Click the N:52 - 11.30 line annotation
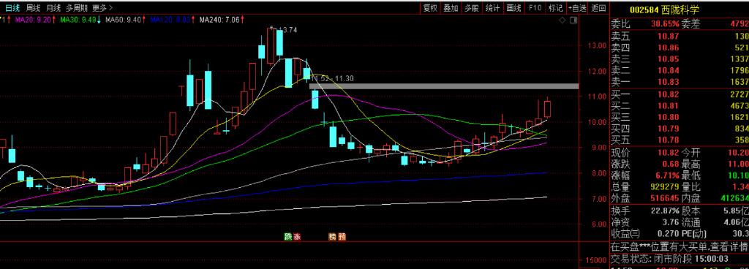The image size is (749, 269). pos(333,79)
